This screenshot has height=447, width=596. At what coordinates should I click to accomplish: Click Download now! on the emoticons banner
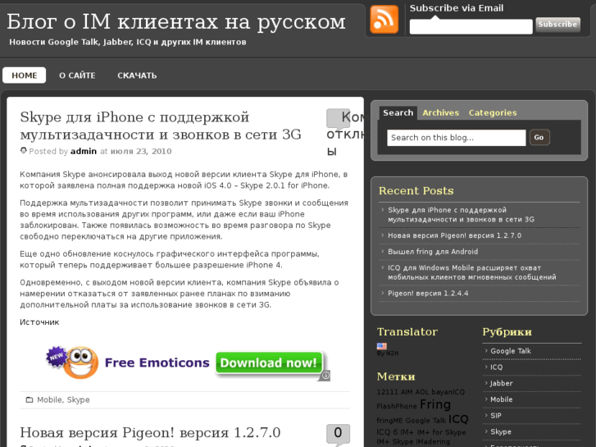pos(268,363)
